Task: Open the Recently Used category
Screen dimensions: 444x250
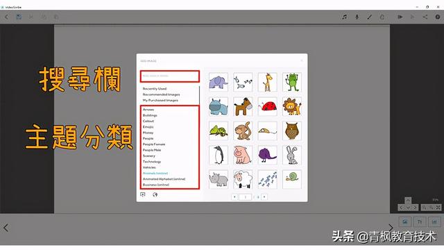Action: click(x=155, y=89)
